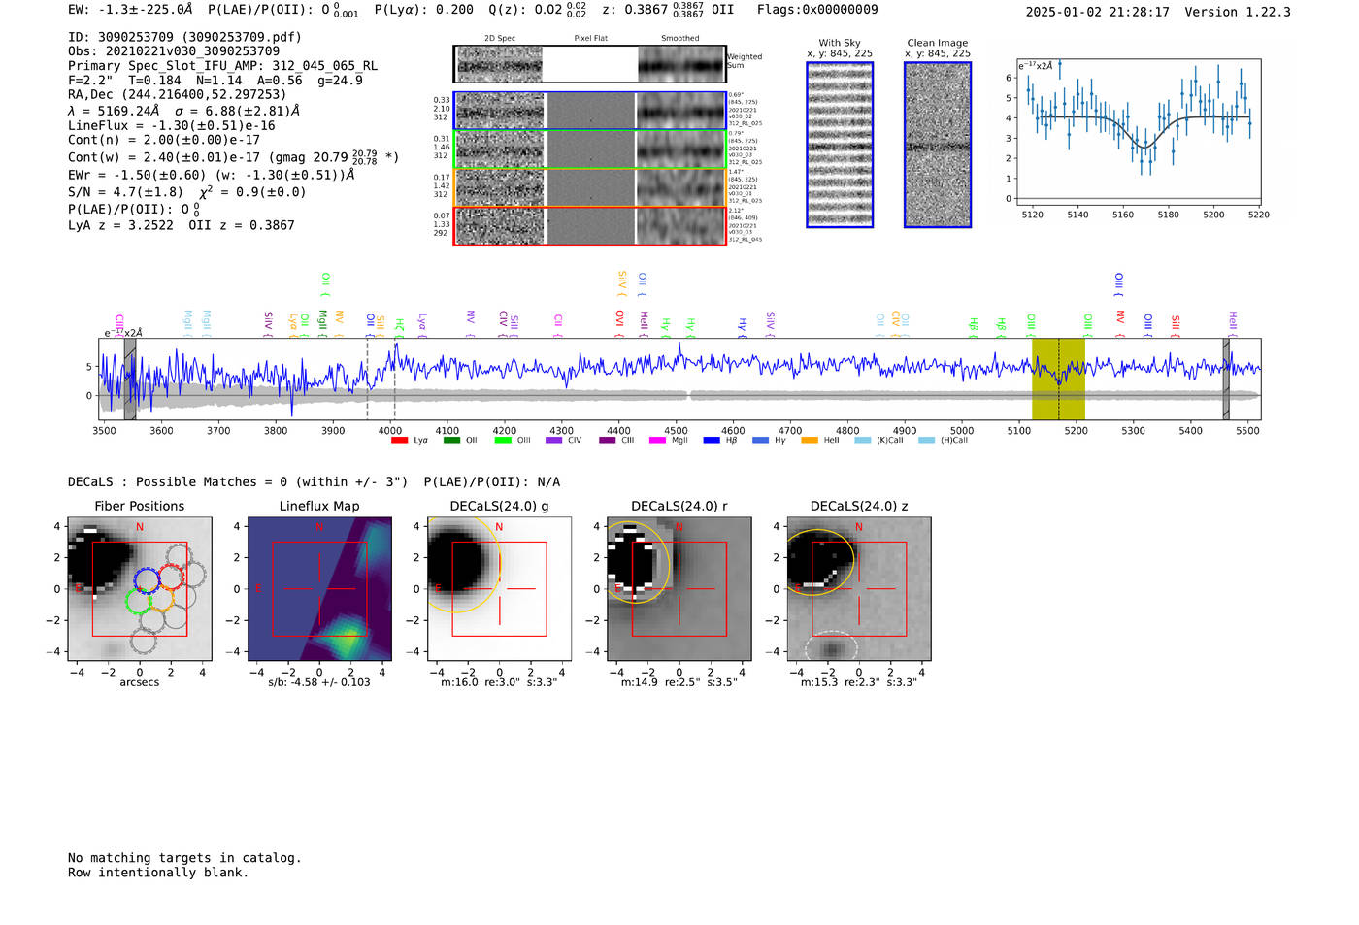
Task: Click the LyA z = 3.2522 text
Action: click(x=120, y=225)
